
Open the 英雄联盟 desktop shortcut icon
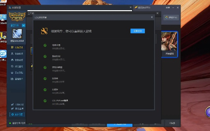pyautogui.click(x=3, y=36)
